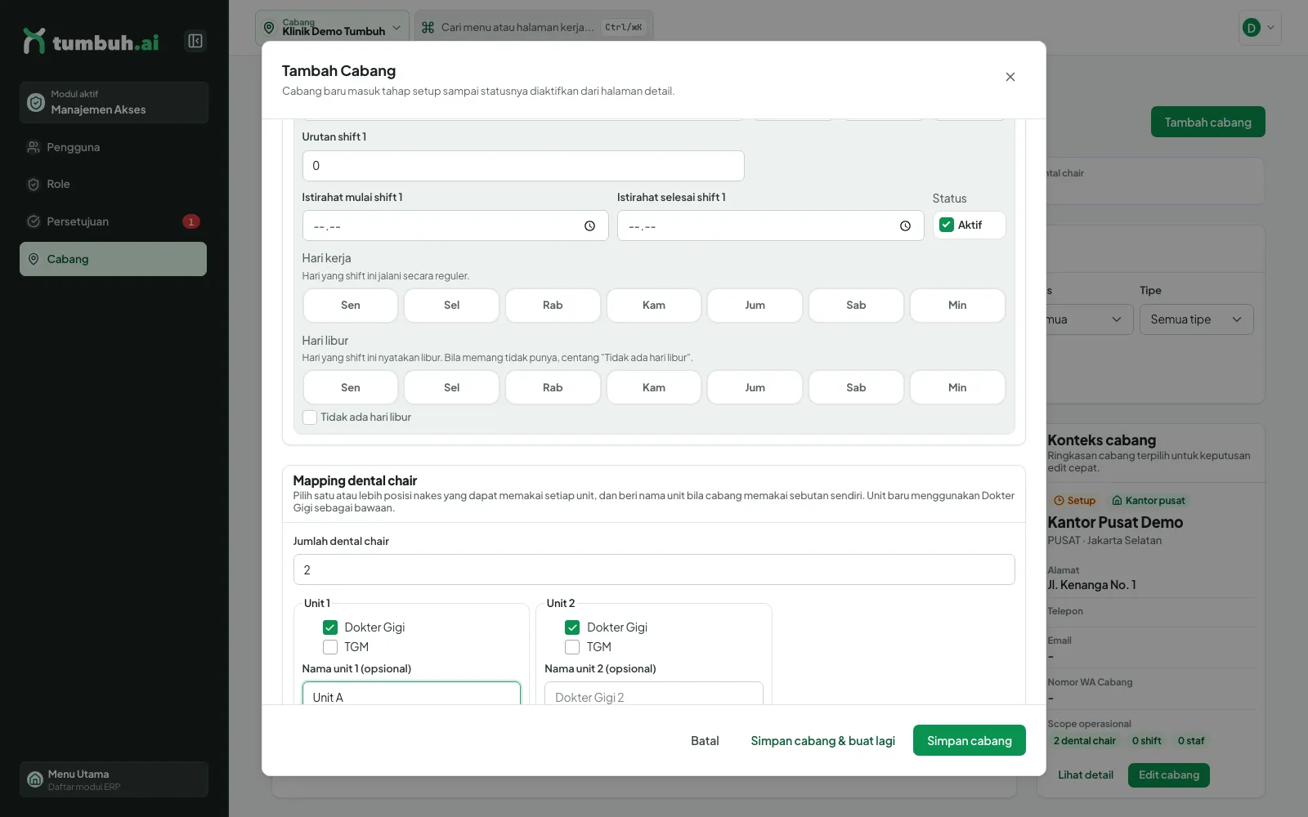The height and width of the screenshot is (817, 1308).
Task: Select Jum as Hari kerja
Action: click(755, 306)
